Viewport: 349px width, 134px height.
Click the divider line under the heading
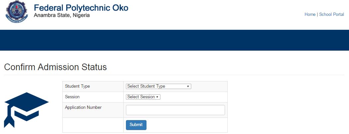click(x=174, y=75)
